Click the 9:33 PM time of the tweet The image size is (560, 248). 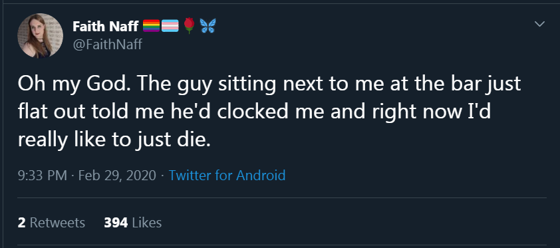(x=43, y=176)
